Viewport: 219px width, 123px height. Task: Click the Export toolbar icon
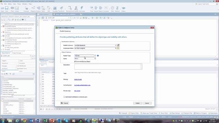coord(101,9)
